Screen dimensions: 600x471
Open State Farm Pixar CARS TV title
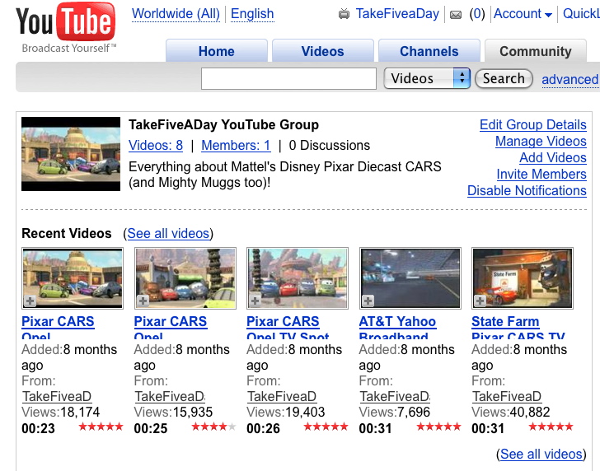click(x=518, y=327)
